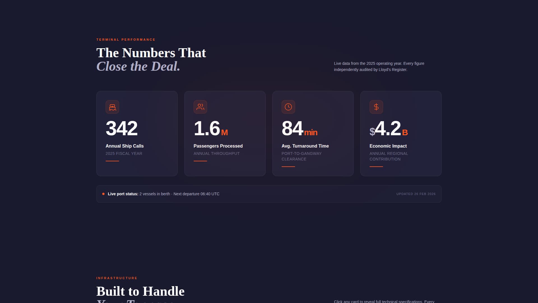538x303 pixels.
Task: Click the passengers icon above 1.6M
Action: click(x=200, y=107)
